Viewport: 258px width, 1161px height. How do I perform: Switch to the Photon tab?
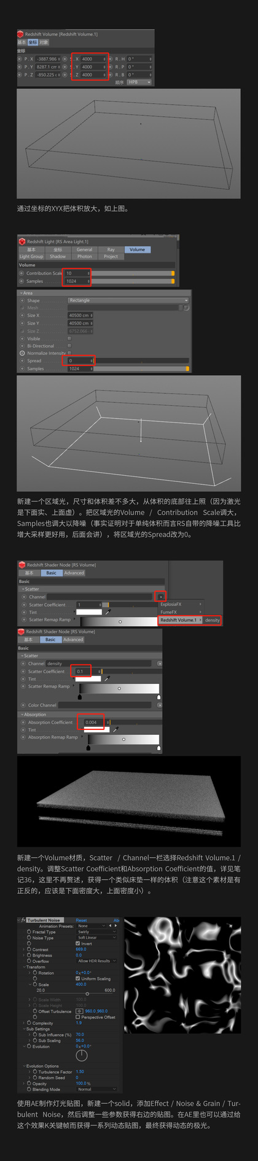tap(85, 257)
